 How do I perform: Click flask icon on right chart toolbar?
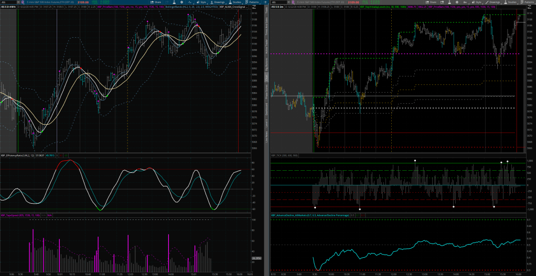click(448, 2)
